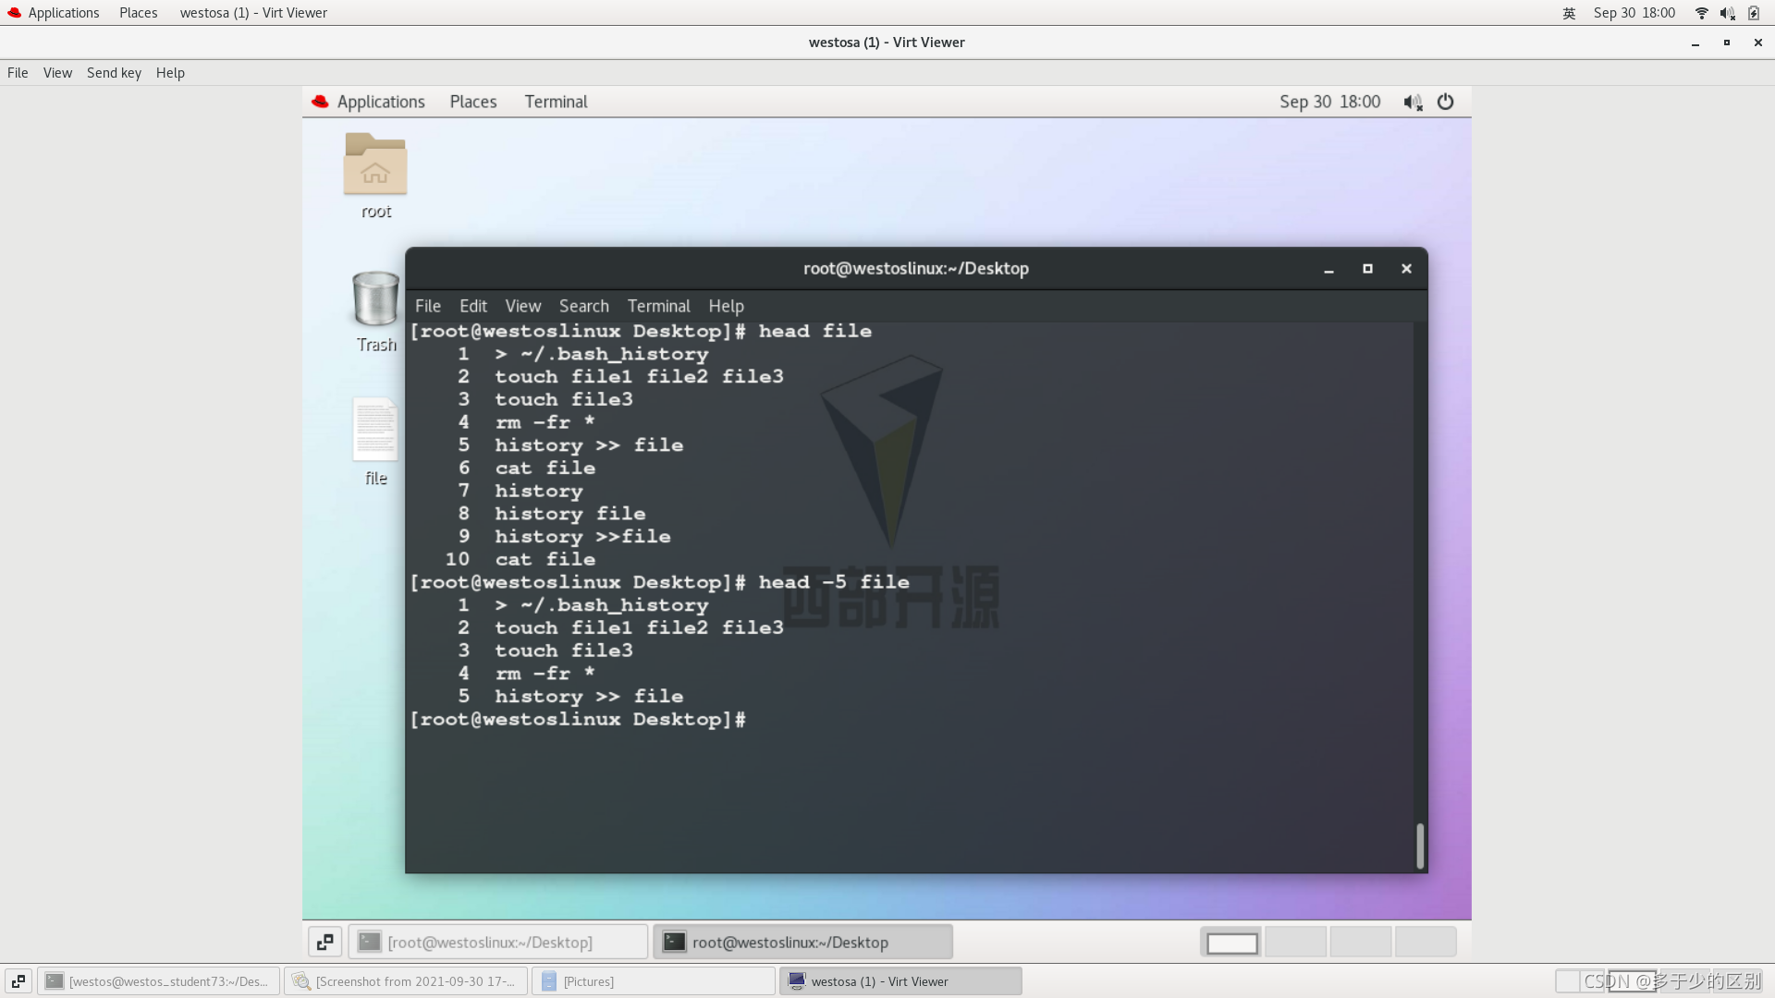Screen dimensions: 1775x998
Task: Click the guest power icon
Action: coord(1445,102)
